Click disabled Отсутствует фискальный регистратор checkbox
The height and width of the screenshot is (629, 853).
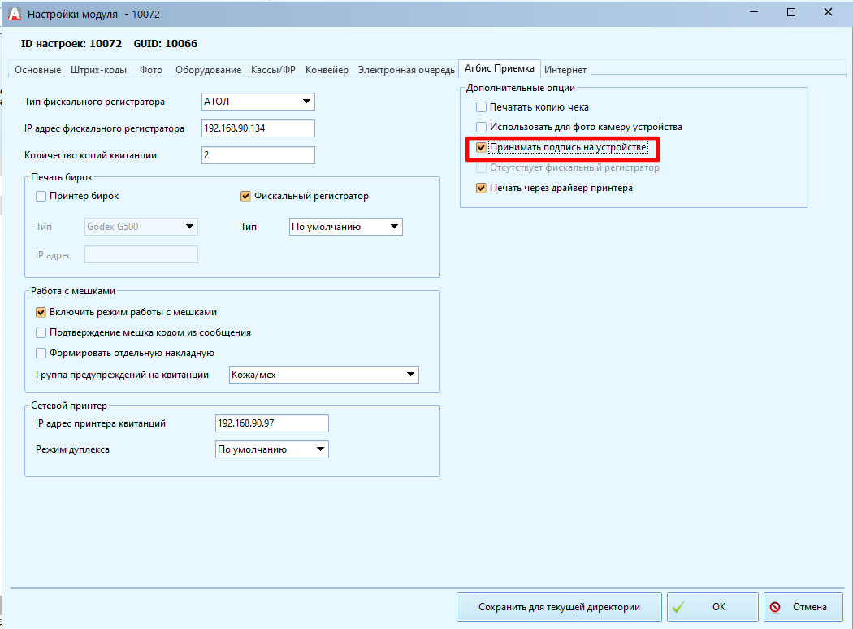(x=481, y=167)
